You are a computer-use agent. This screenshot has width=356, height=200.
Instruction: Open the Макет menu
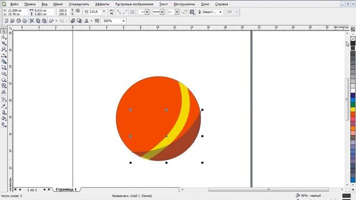58,4
